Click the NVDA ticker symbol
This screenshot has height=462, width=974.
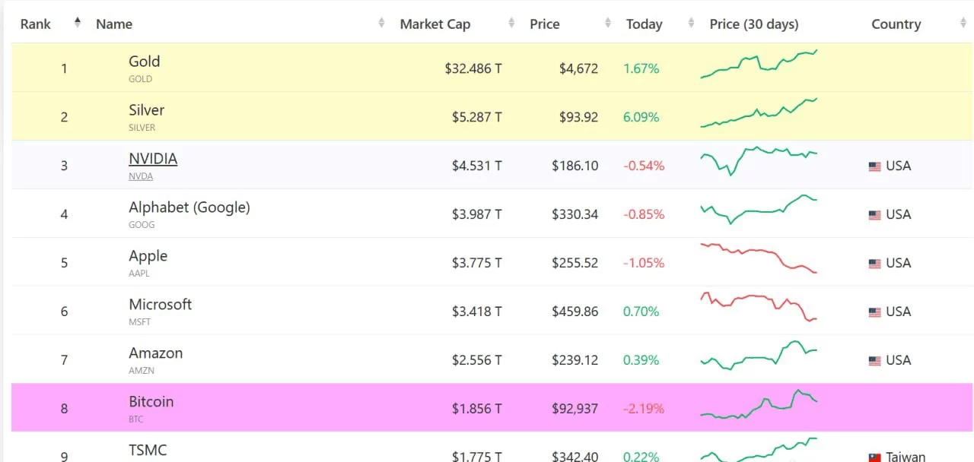141,176
